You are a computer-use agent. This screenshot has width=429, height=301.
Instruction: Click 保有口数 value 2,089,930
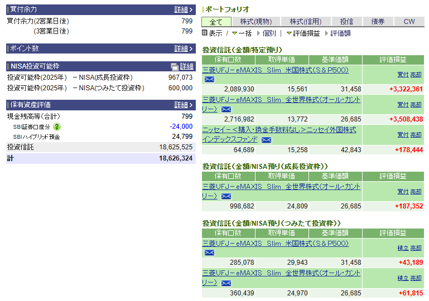click(239, 89)
